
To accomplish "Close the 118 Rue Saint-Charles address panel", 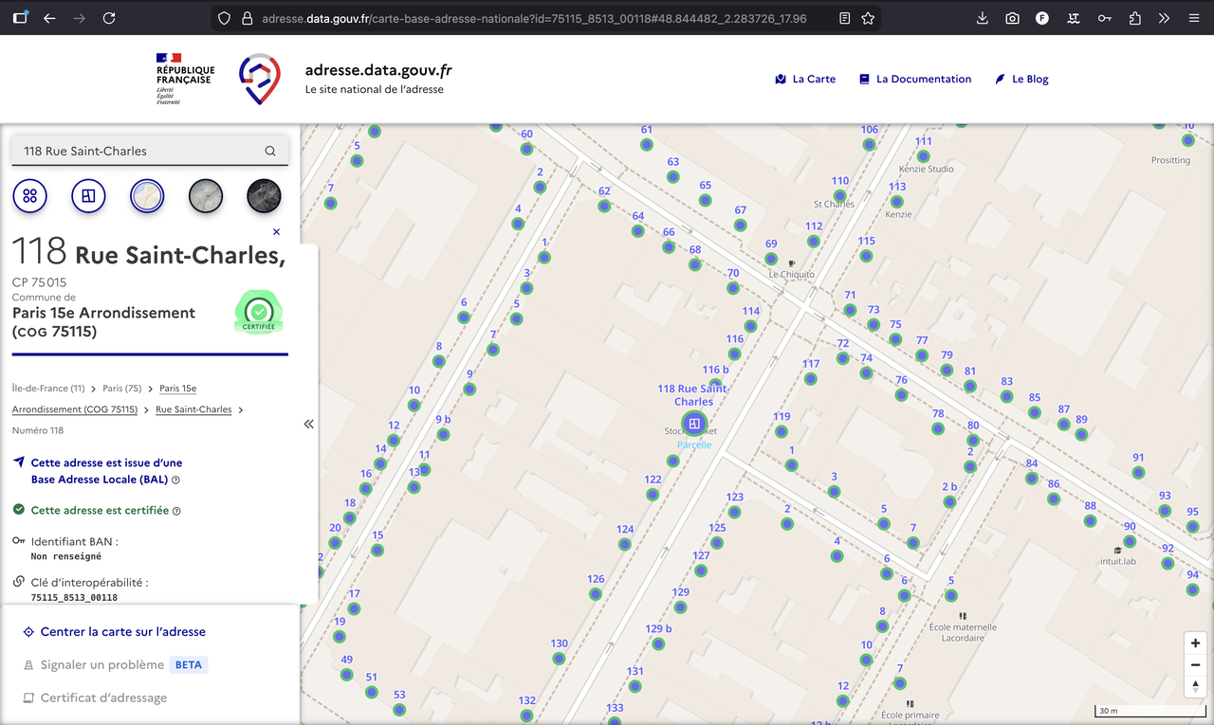I will coord(276,232).
